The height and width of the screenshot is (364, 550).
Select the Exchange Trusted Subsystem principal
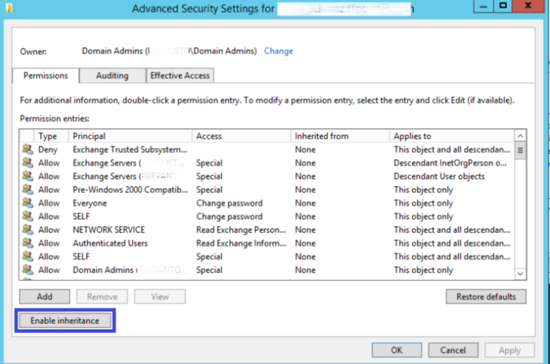[x=130, y=149]
